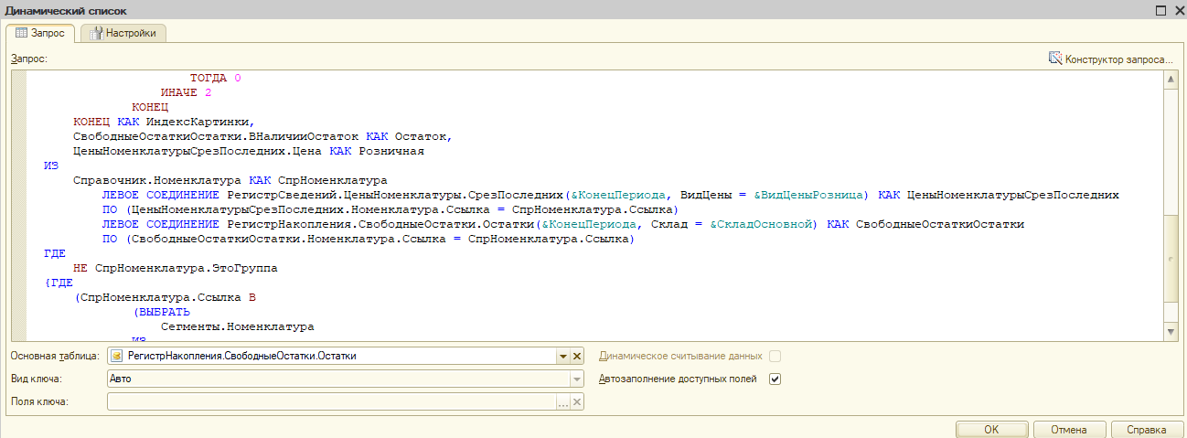Viewport: 1187px width, 438px height.
Task: Click the Основная таблица input field
Action: click(x=332, y=356)
